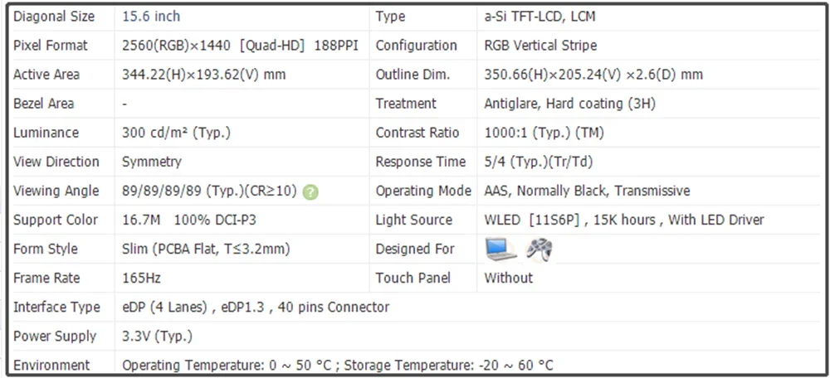Click the Outline Dim. value text
Image resolution: width=830 pixels, height=378 pixels.
[x=593, y=75]
